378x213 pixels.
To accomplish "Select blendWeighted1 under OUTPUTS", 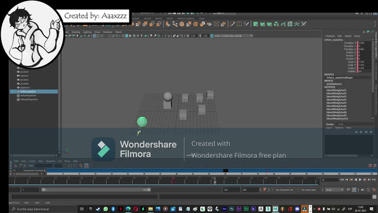I will pyautogui.click(x=336, y=91).
